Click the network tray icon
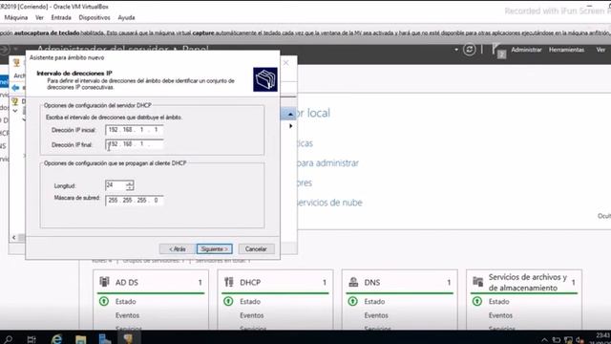 pyautogui.click(x=568, y=340)
